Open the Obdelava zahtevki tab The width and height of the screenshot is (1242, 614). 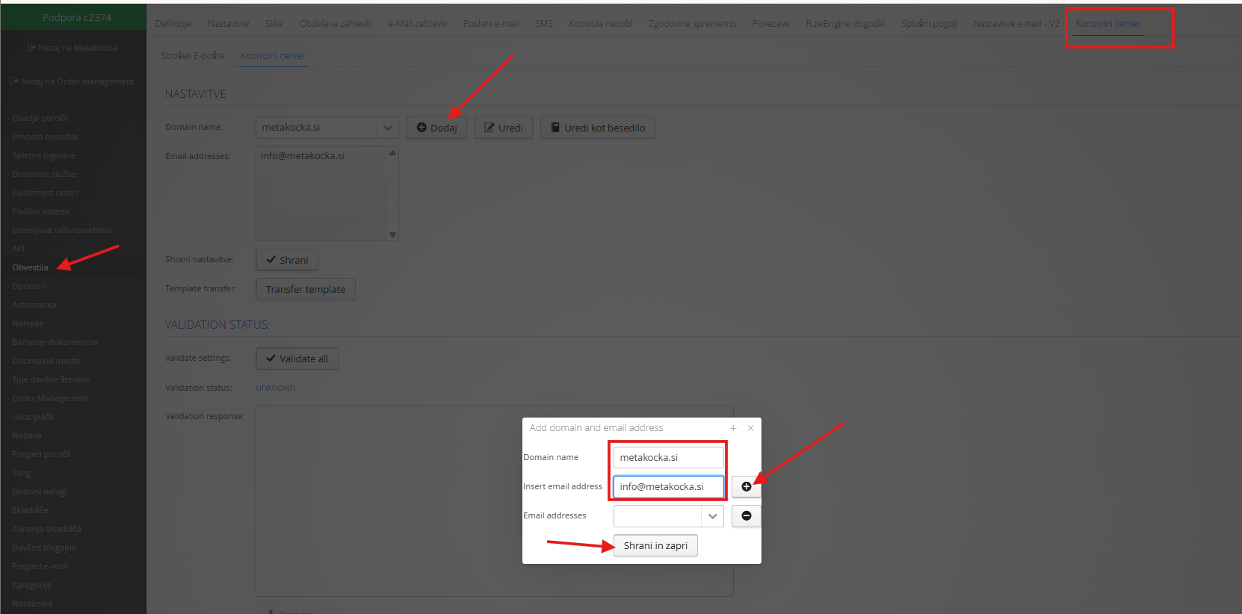336,24
